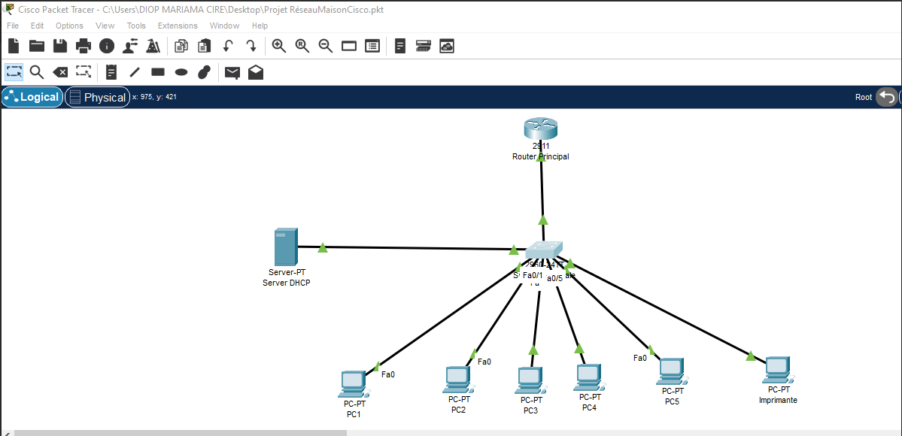Click the cloud image toolbar icon

(447, 46)
